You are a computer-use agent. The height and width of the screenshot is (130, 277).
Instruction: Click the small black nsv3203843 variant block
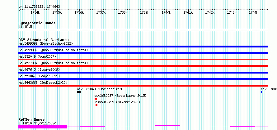tap(79, 92)
